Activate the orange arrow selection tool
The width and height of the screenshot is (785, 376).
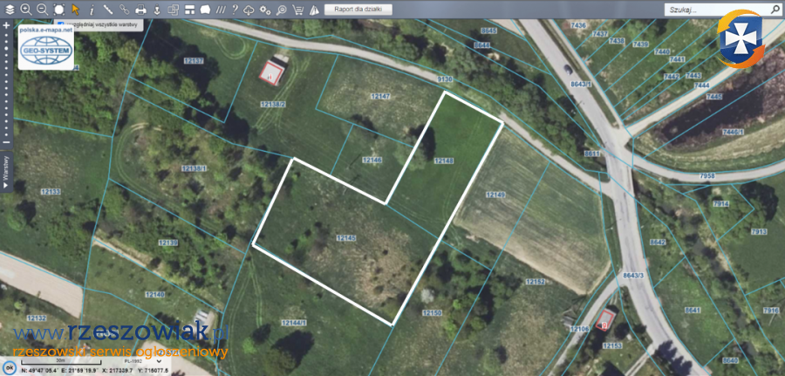(x=76, y=10)
